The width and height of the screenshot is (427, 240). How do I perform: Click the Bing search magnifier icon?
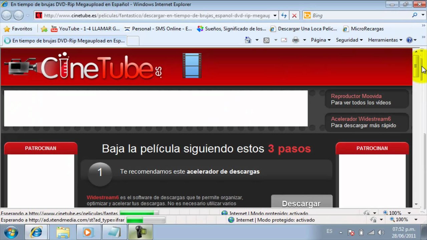pyautogui.click(x=415, y=15)
